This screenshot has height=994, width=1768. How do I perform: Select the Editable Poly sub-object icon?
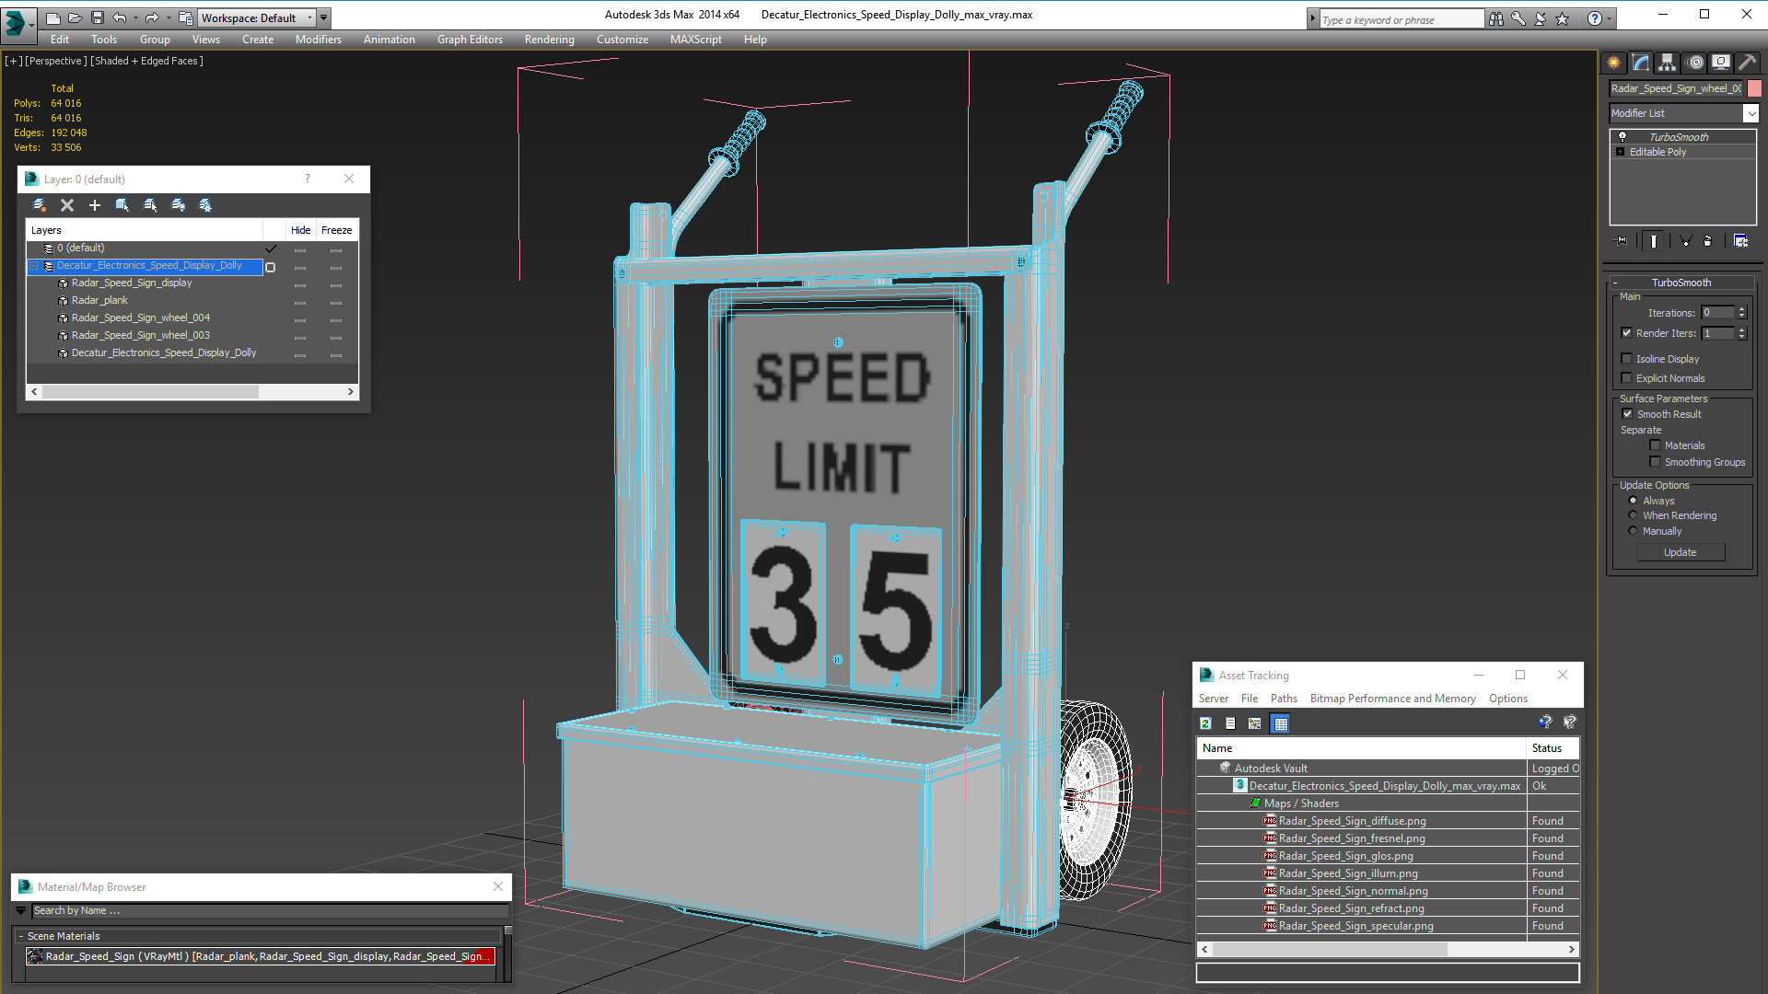click(x=1621, y=152)
